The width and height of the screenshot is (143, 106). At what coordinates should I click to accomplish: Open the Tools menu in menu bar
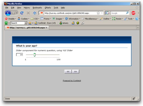56,8
